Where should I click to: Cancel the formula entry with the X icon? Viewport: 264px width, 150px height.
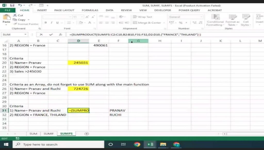coord(41,35)
